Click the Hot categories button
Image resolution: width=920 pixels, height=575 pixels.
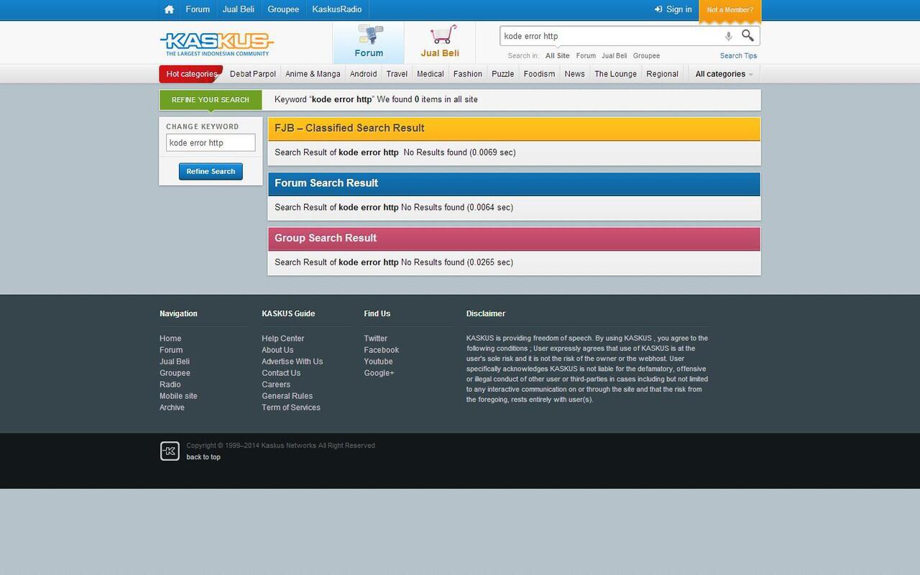[x=191, y=74]
